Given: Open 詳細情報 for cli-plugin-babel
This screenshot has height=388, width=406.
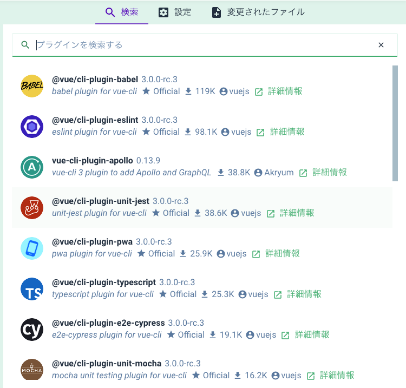Looking at the screenshot, I should pos(285,91).
